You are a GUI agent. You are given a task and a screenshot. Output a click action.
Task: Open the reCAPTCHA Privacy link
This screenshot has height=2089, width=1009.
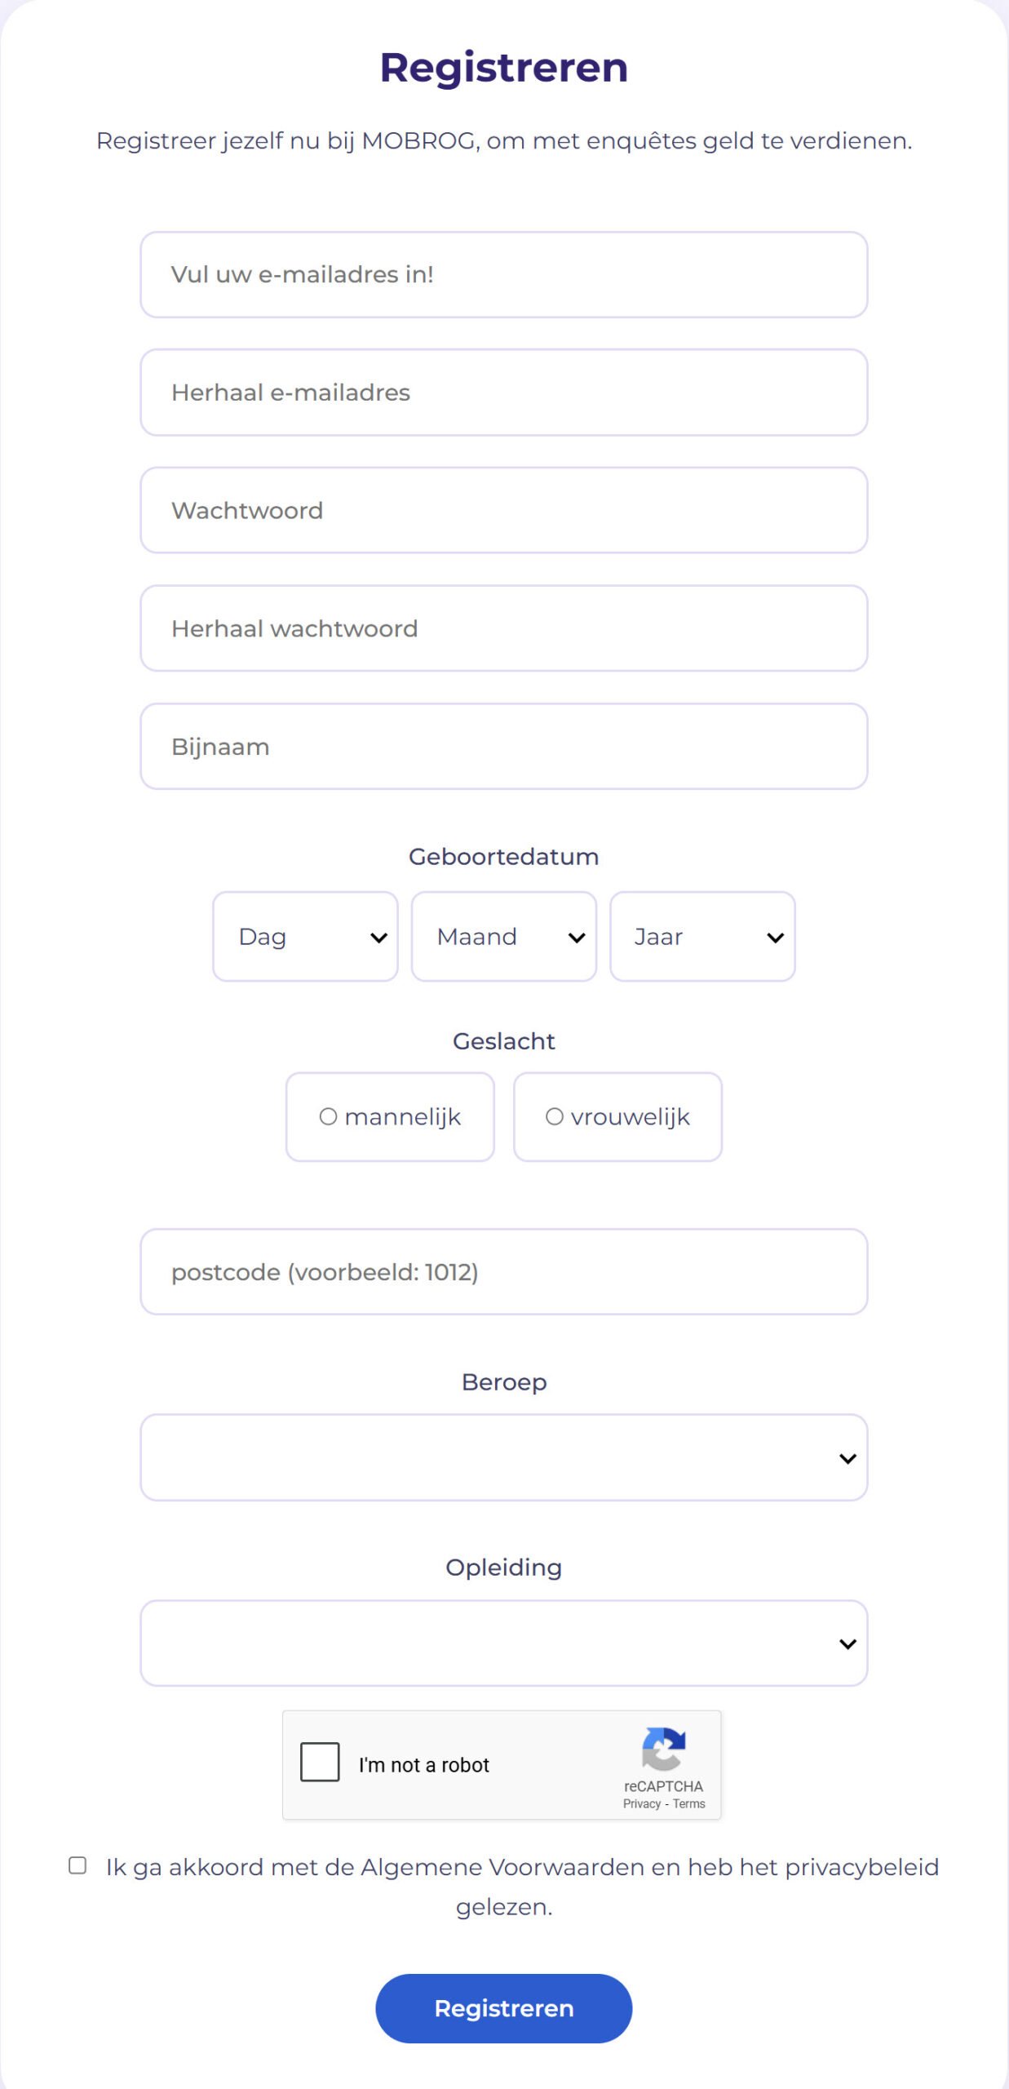click(x=641, y=1804)
